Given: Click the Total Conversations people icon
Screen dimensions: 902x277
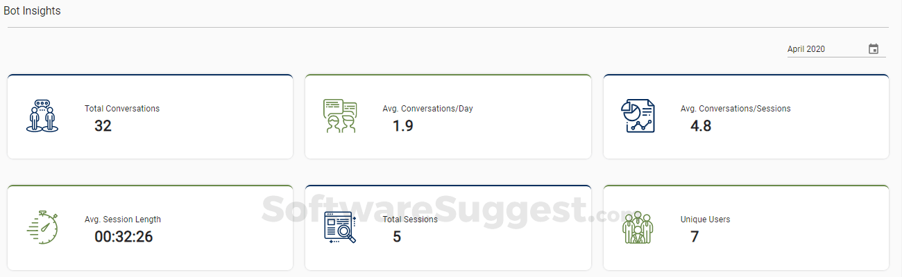Looking at the screenshot, I should [42, 116].
